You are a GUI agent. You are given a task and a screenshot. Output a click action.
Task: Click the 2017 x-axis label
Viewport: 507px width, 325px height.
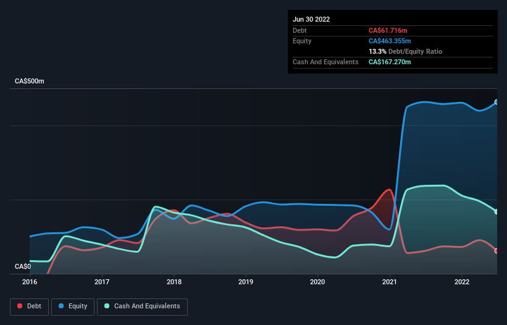102,282
